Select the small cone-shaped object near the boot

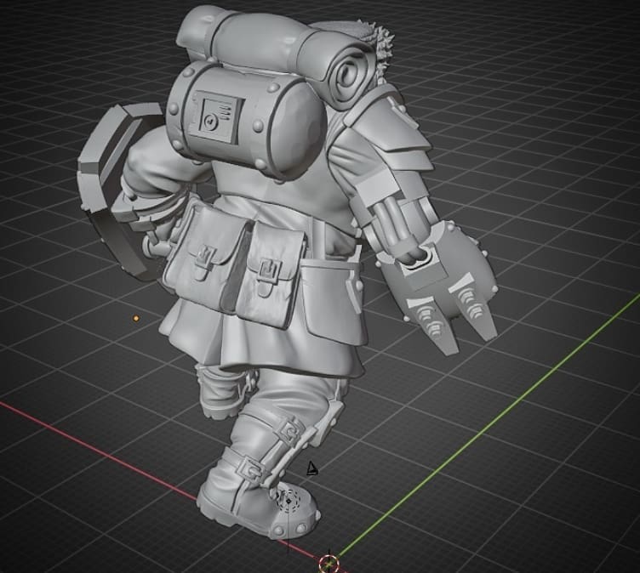click(312, 468)
